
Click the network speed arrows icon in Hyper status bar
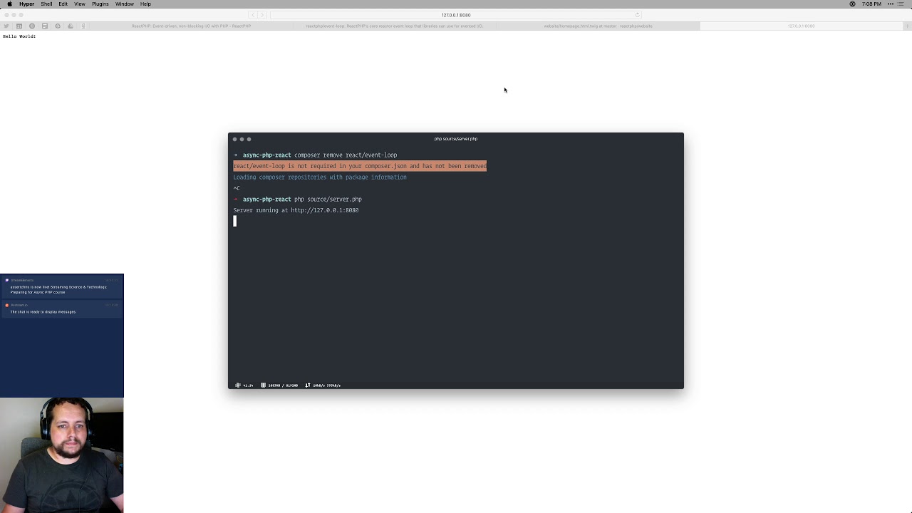308,385
